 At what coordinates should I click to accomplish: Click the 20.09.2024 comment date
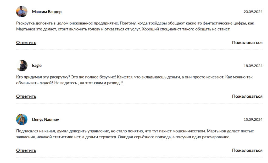pos(253,12)
